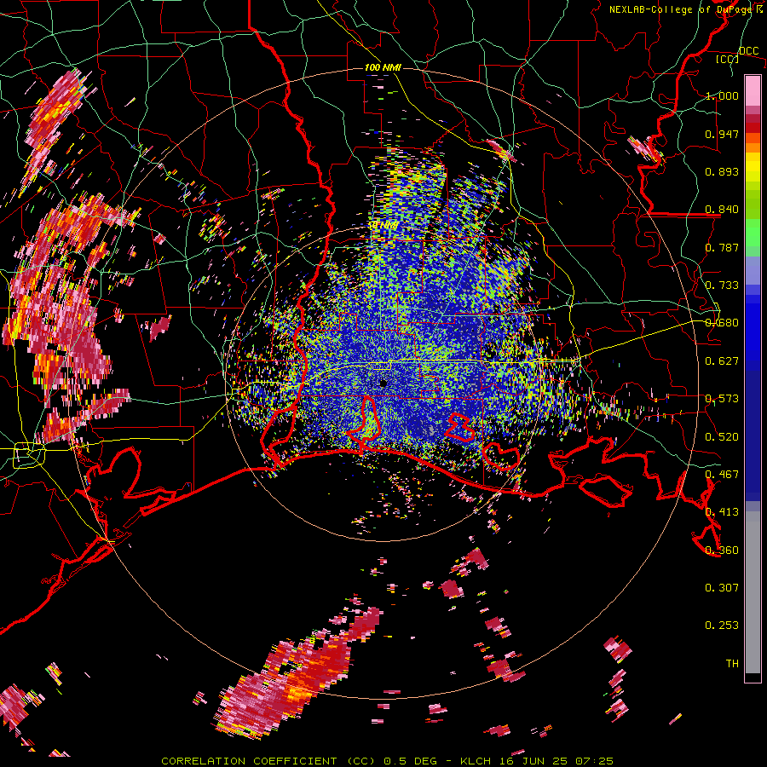Pick the periwinkle colorbar segment near 0.733

pyautogui.click(x=753, y=270)
